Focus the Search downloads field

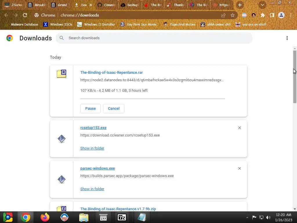point(154,38)
